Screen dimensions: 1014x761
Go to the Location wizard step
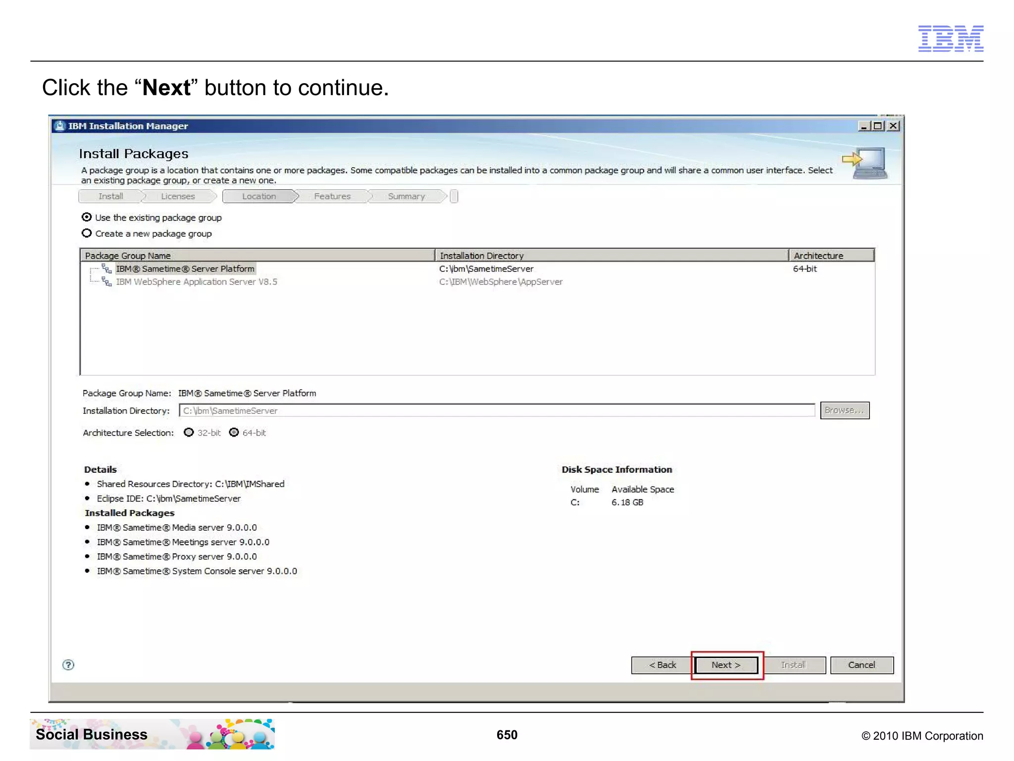pyautogui.click(x=259, y=196)
